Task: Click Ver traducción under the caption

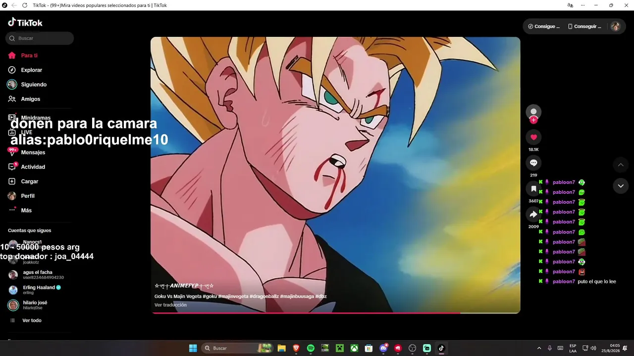Action: (170, 305)
